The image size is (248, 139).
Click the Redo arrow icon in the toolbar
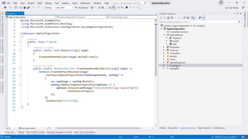(x=39, y=8)
